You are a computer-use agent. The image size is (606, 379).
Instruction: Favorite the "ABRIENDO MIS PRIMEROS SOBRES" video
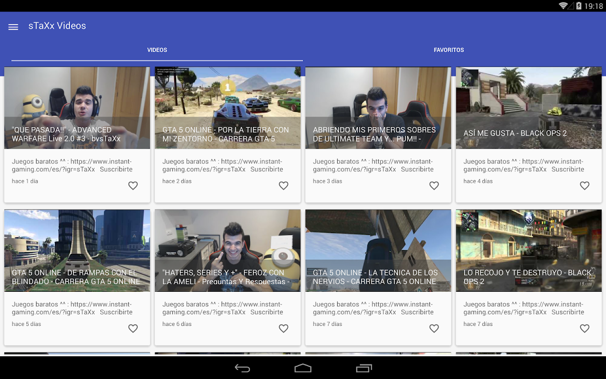pos(434,186)
